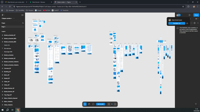Open the DeepSeek bookmark

pos(64,10)
